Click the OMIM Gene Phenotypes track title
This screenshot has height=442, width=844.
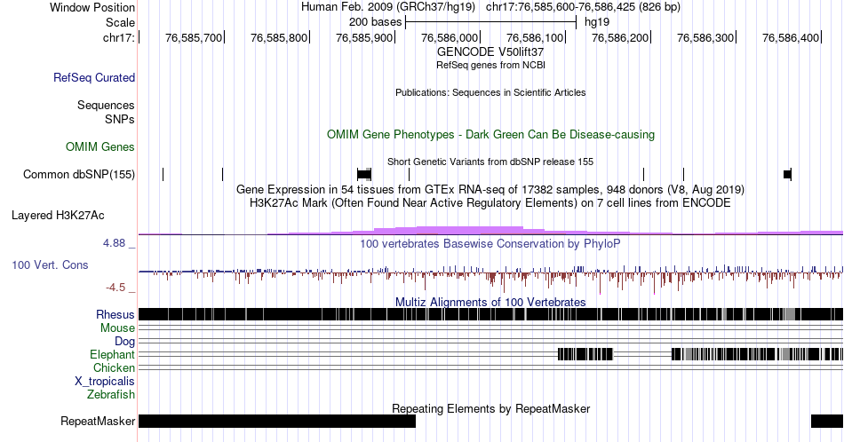490,134
